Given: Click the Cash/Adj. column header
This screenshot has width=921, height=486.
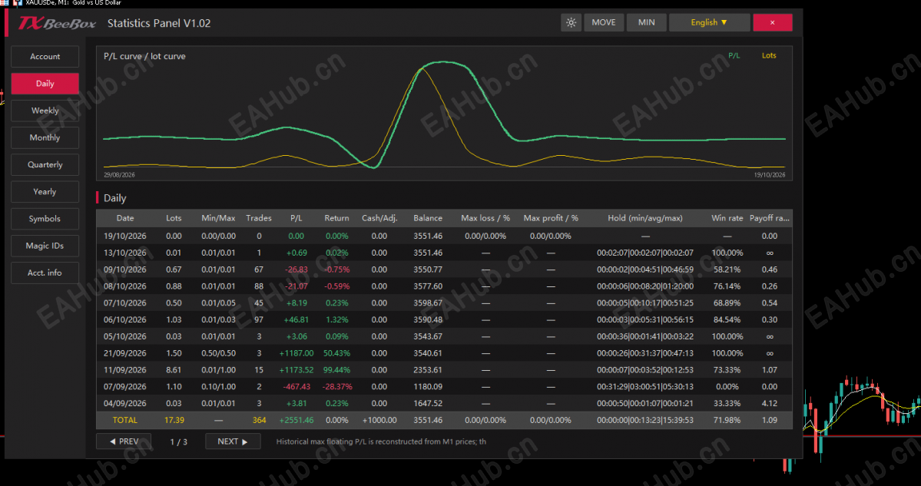Looking at the screenshot, I should tap(379, 218).
